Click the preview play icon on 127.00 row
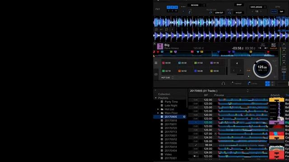This screenshot has width=289, height=162. pos(215,134)
